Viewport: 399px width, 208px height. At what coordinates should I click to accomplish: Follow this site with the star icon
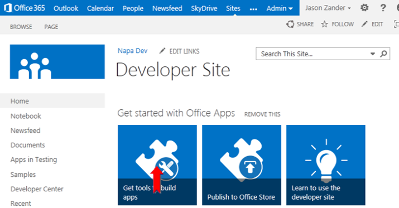(337, 24)
